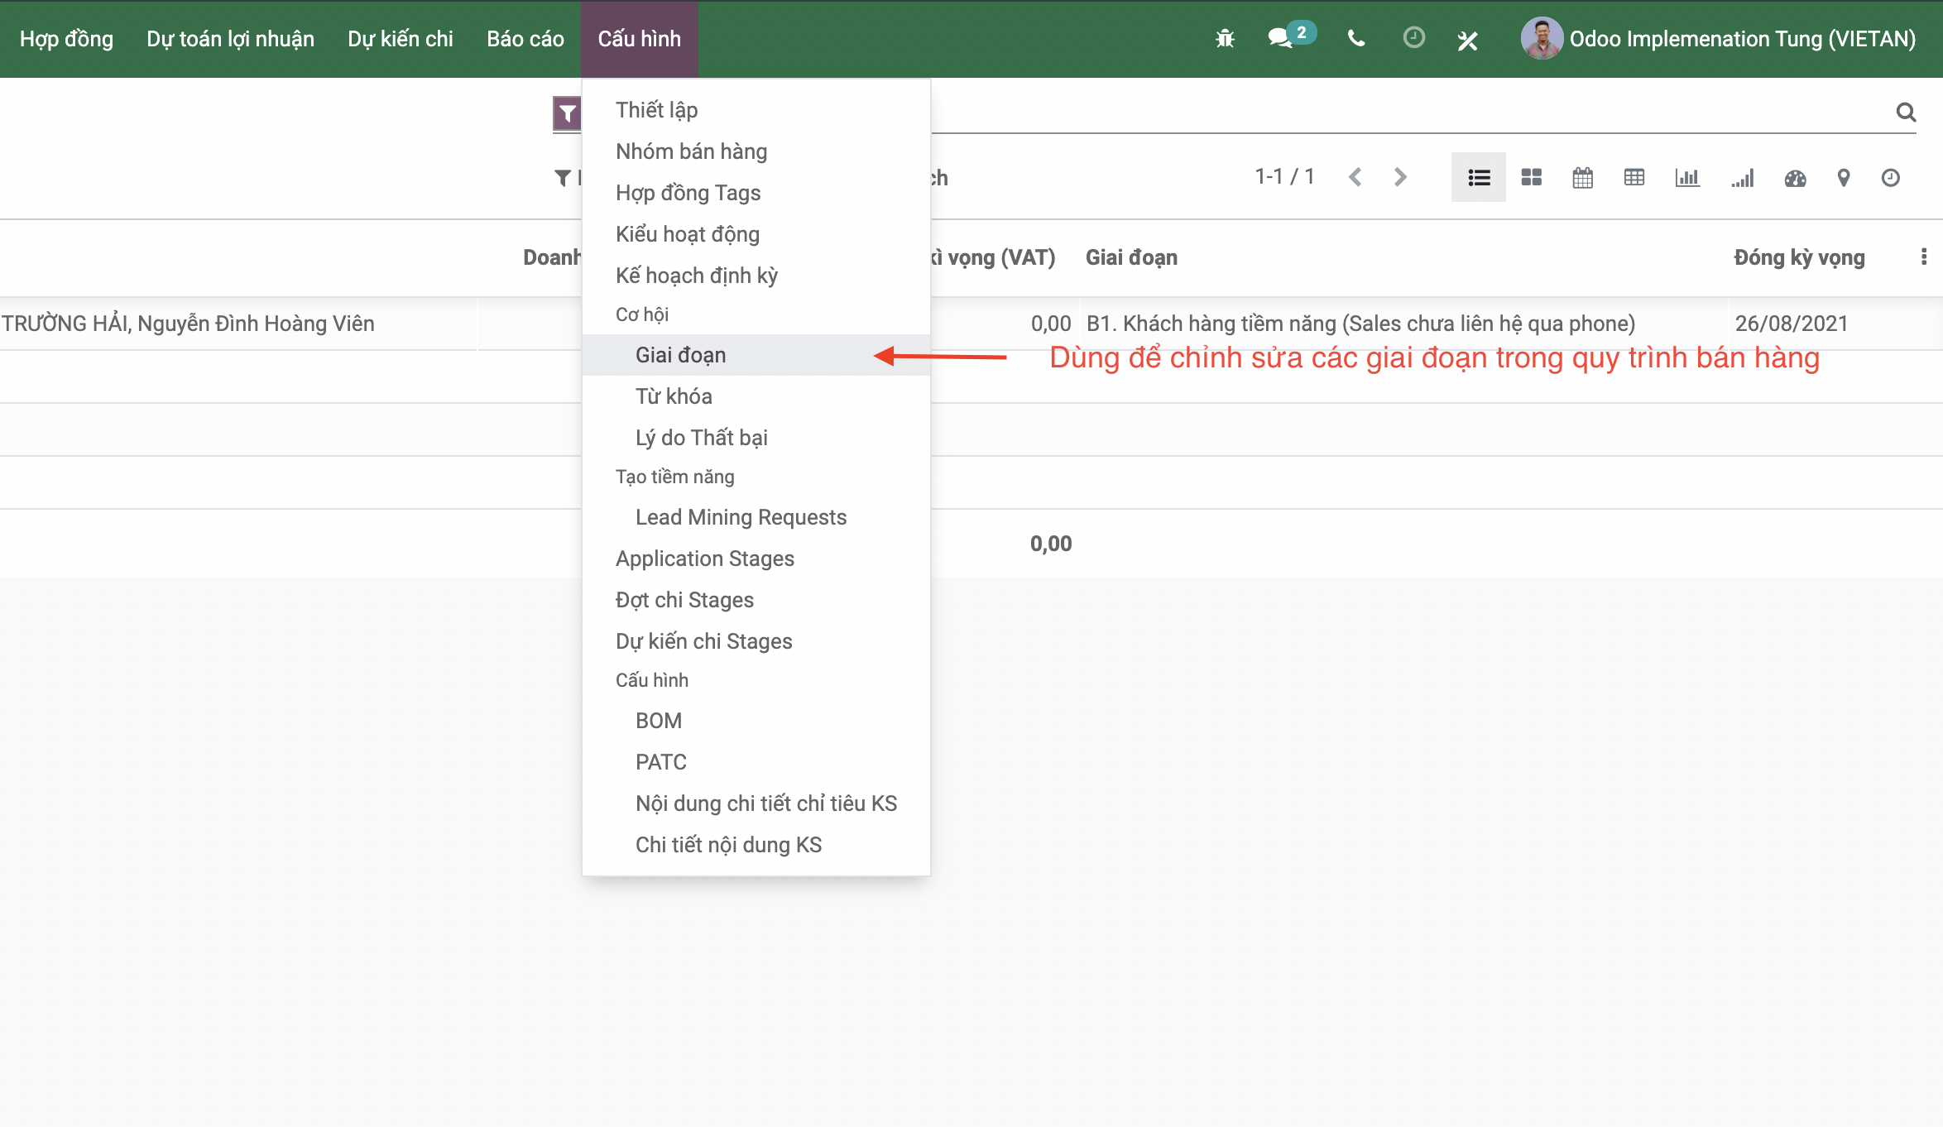
Task: Choose Lý do Thất bại entry
Action: pos(701,438)
